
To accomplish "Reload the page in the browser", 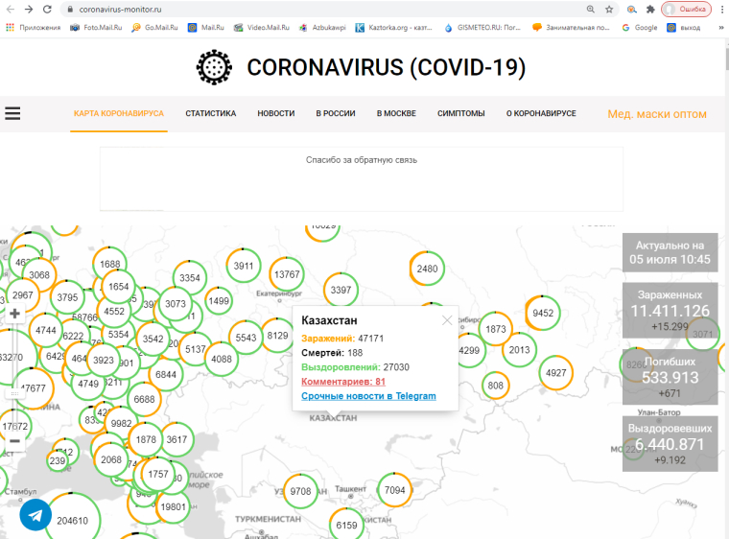I will tap(47, 9).
